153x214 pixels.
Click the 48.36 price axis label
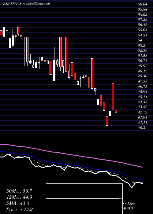click(143, 76)
